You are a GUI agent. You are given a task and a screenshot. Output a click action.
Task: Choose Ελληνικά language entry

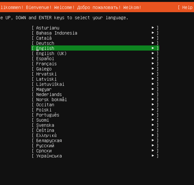95,135
